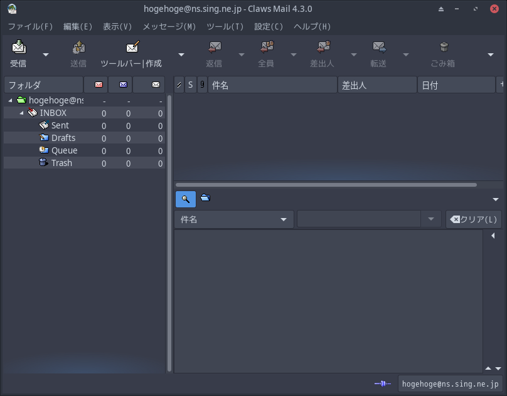Image resolution: width=507 pixels, height=396 pixels.
Task: Select the hogehoge@ns account row
Action: click(x=84, y=100)
